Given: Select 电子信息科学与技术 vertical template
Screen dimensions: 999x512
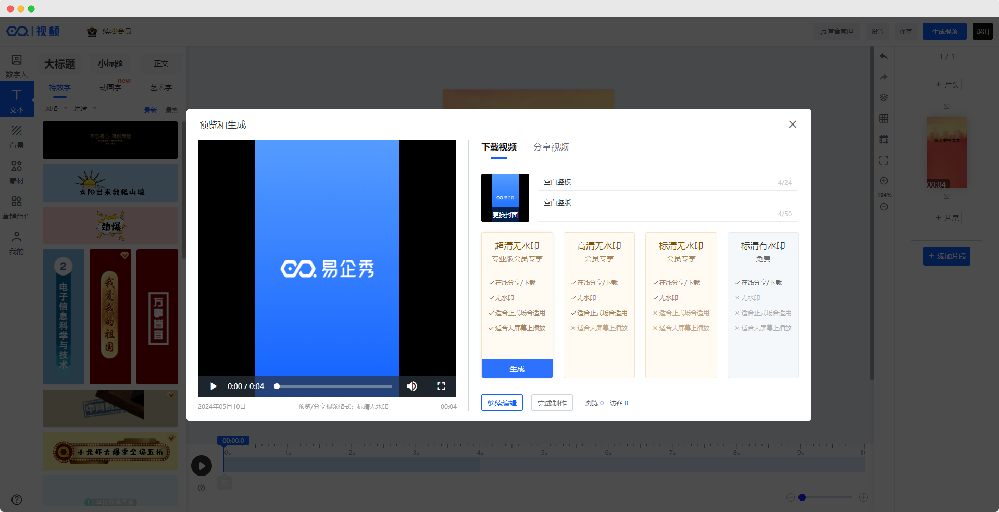Looking at the screenshot, I should [x=64, y=317].
